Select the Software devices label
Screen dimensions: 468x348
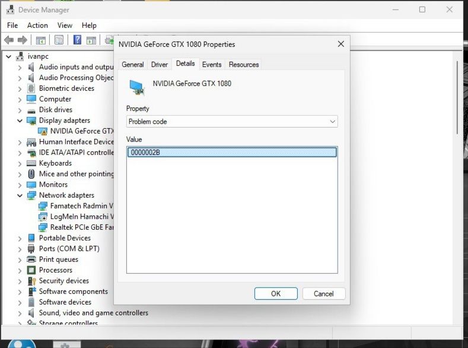point(65,302)
